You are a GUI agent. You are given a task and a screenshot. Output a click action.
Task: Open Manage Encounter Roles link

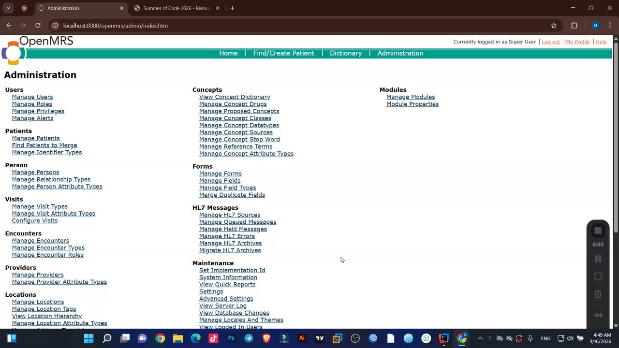[x=48, y=255]
